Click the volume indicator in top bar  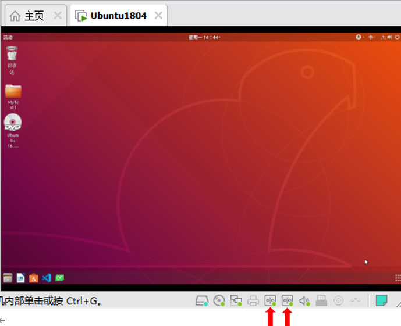coord(390,37)
